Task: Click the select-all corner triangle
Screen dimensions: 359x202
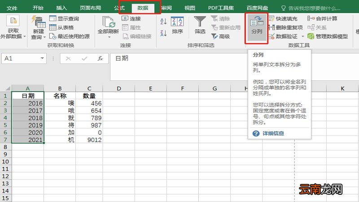Action: [x=8, y=88]
